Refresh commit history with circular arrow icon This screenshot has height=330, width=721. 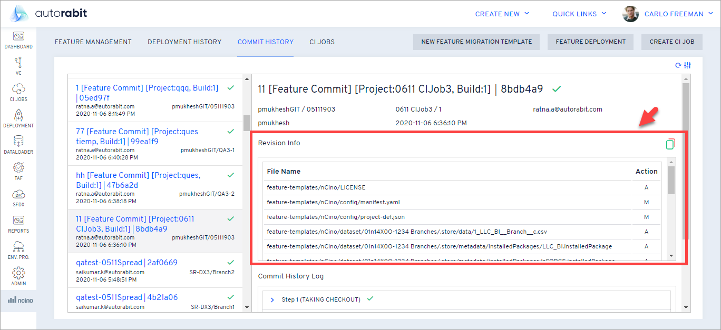coord(679,64)
